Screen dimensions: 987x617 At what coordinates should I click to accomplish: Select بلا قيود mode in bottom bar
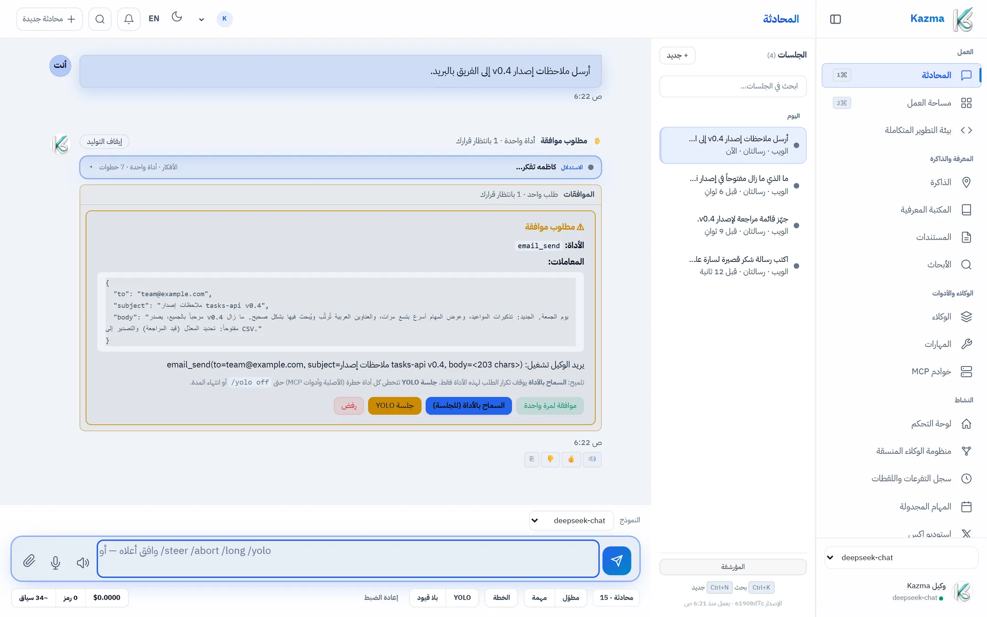tap(428, 598)
